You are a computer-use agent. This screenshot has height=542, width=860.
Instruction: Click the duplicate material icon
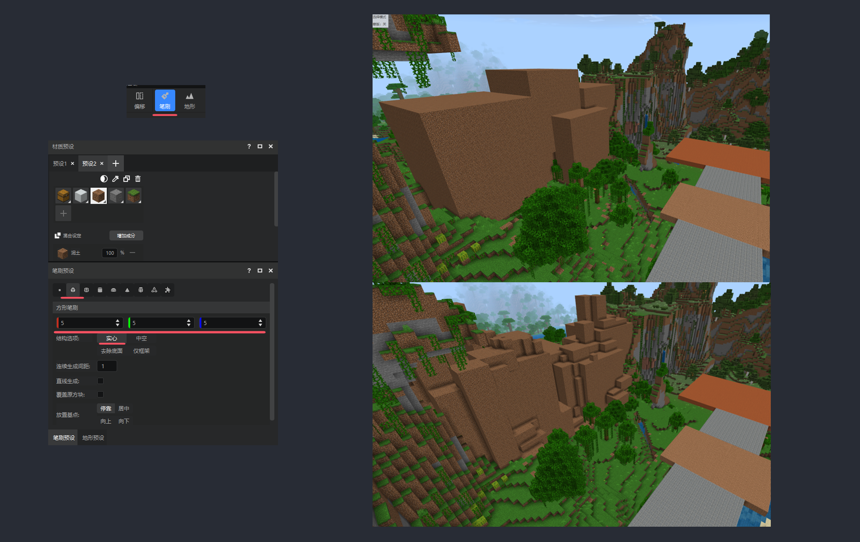(127, 179)
